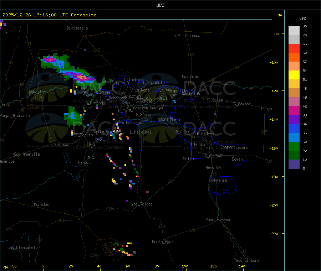The image size is (321, 271).
Task: Select the green 20 dBZ color swatch
Action: (294, 146)
